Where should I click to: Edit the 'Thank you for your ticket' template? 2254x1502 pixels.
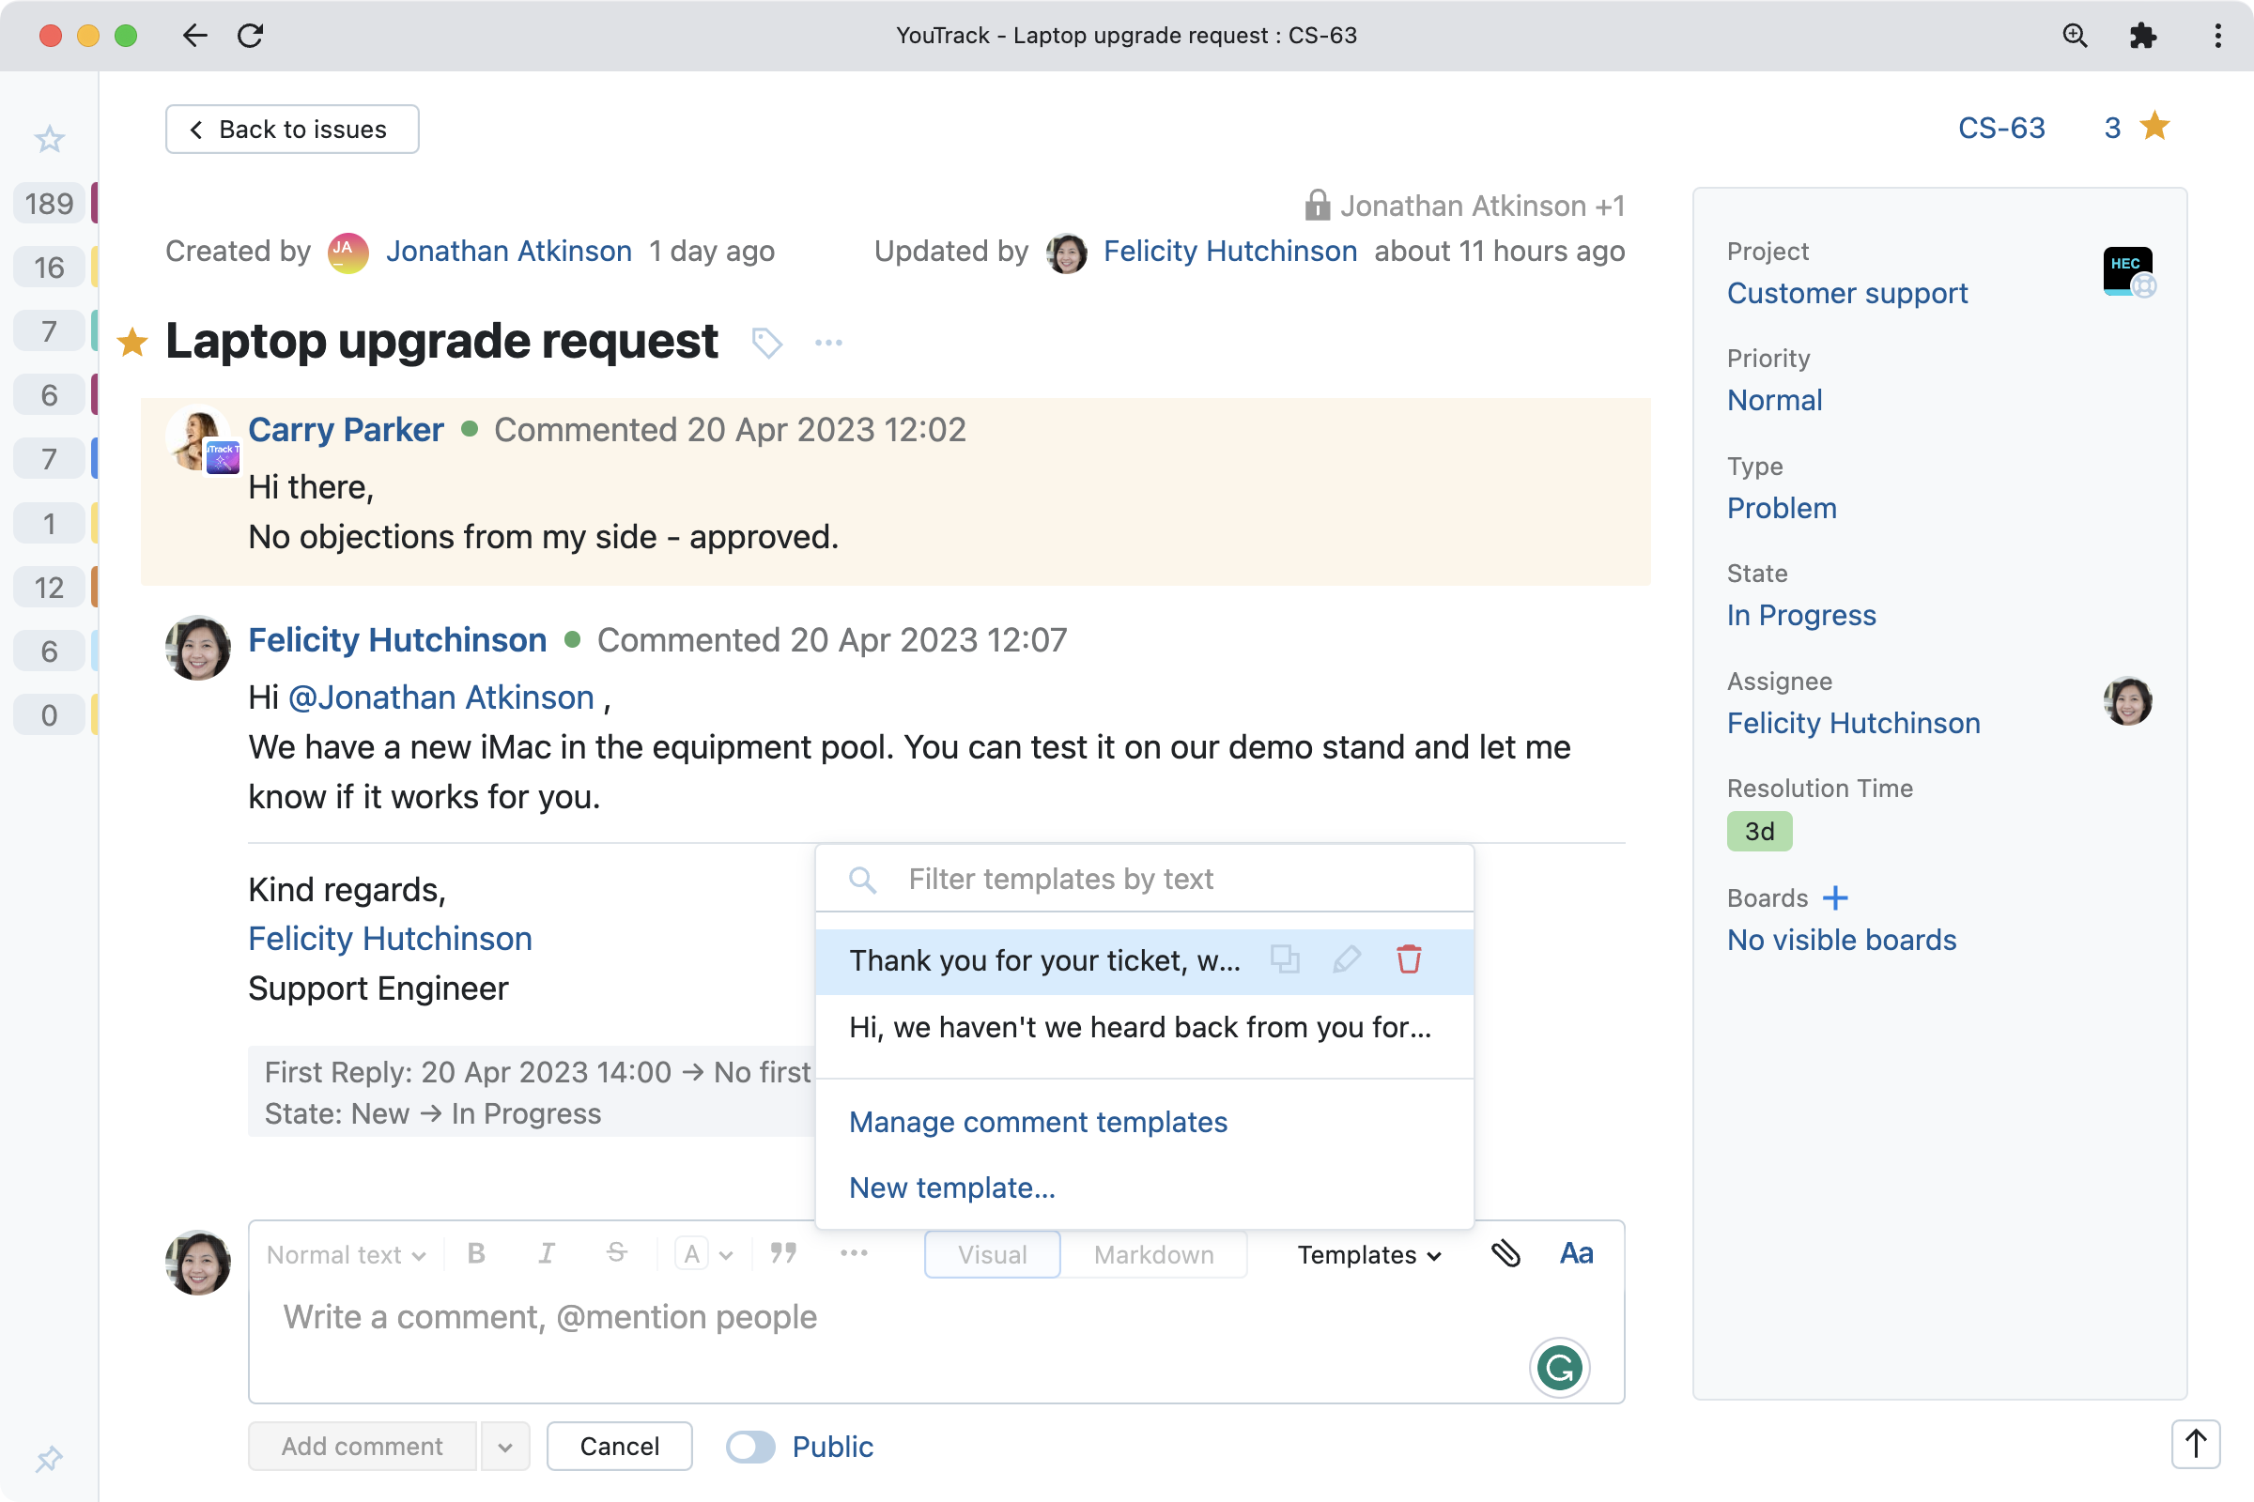tap(1347, 958)
